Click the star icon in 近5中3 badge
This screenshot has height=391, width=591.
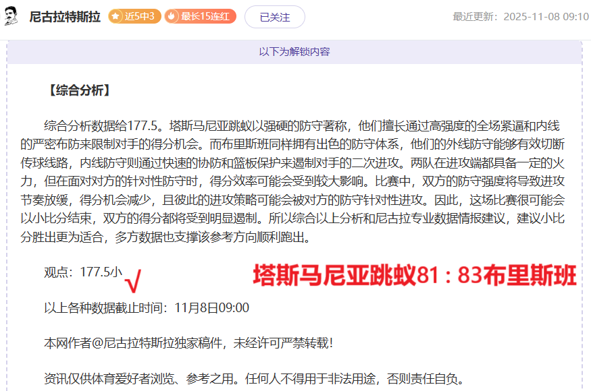point(116,16)
